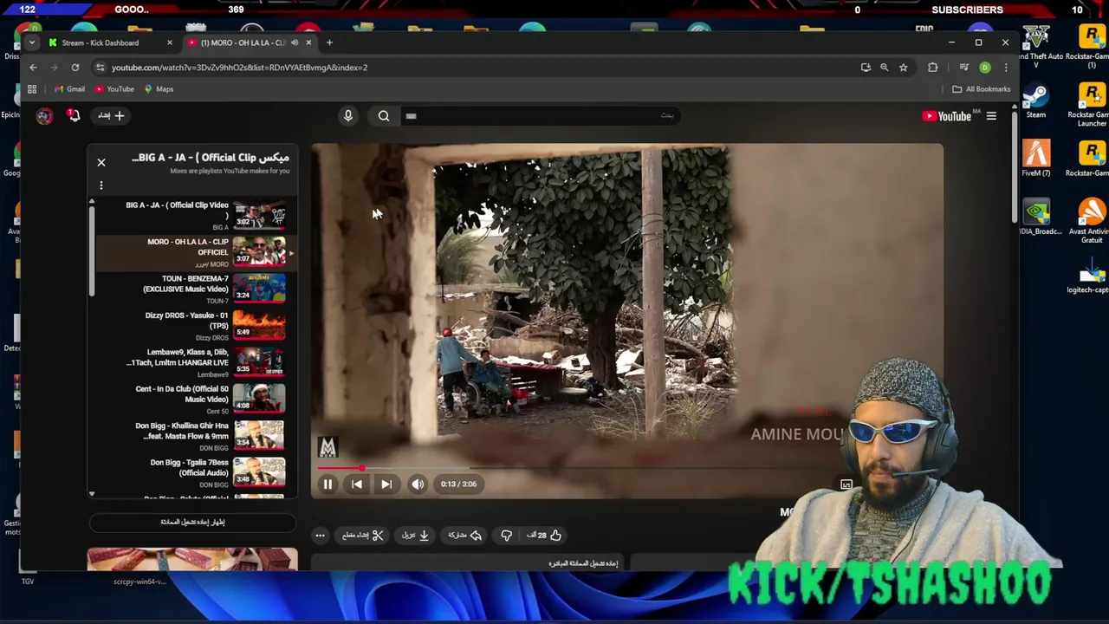Open the Steam desktop shortcut
Viewport: 1109px width, 624px height.
(x=1036, y=101)
